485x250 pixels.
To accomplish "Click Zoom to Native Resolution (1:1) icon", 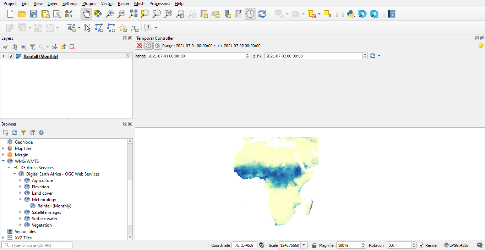I will coord(168,14).
